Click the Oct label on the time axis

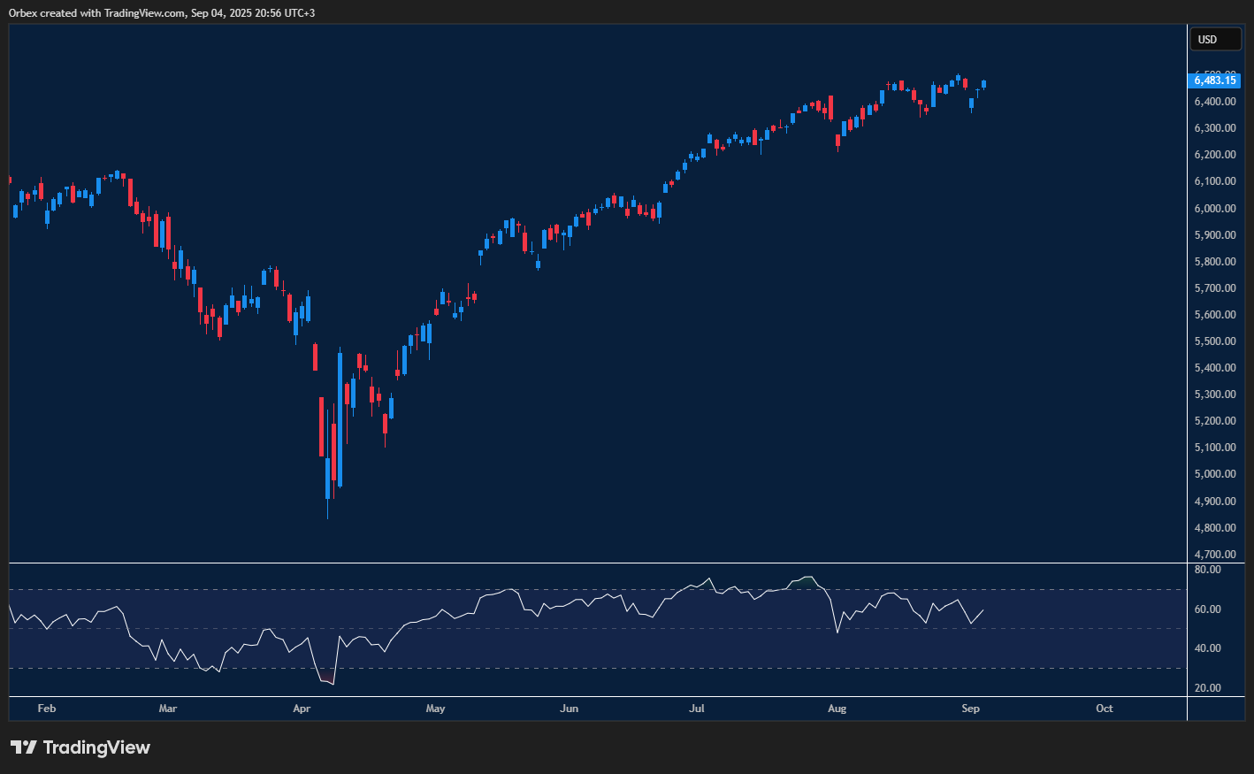tap(1104, 709)
